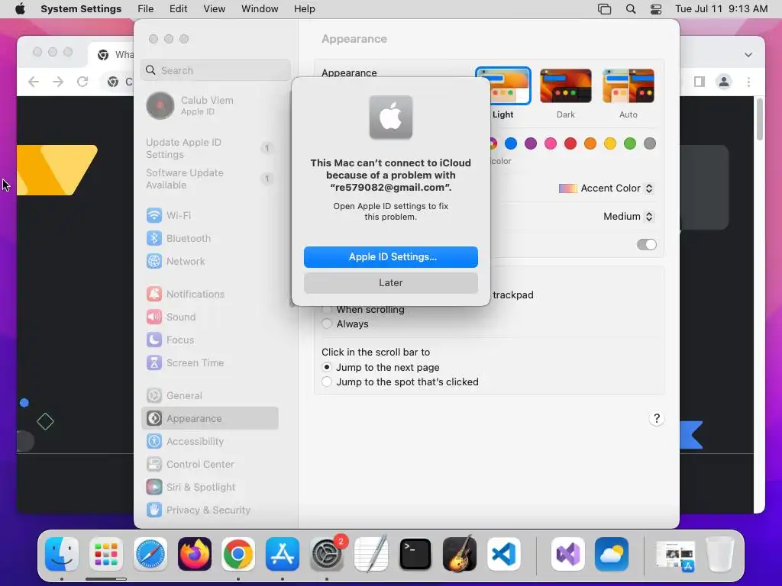This screenshot has height=586, width=782.
Task: Choose Dark appearance mode
Action: (566, 85)
